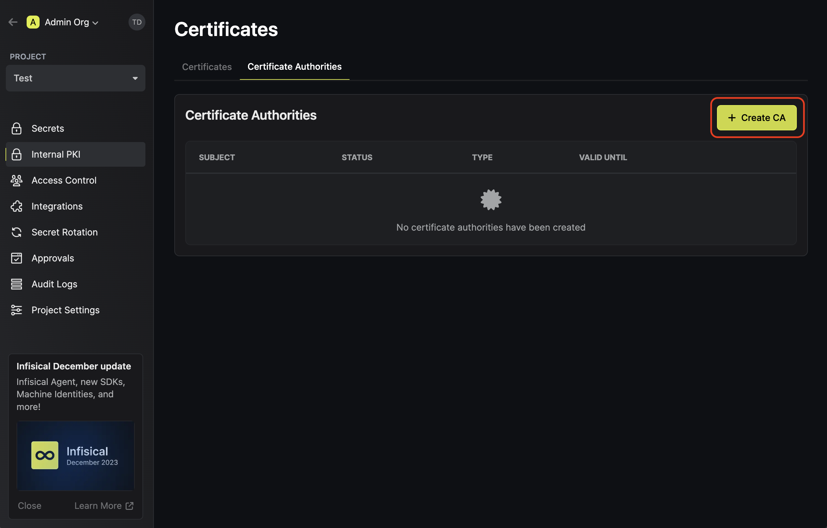This screenshot has width=827, height=528.
Task: Click the Integrations puzzle icon
Action: (17, 206)
